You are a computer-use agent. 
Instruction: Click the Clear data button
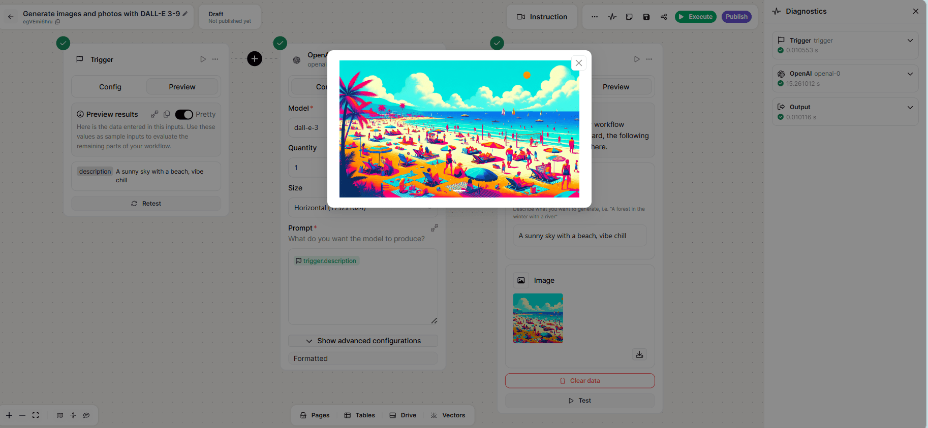(x=579, y=381)
